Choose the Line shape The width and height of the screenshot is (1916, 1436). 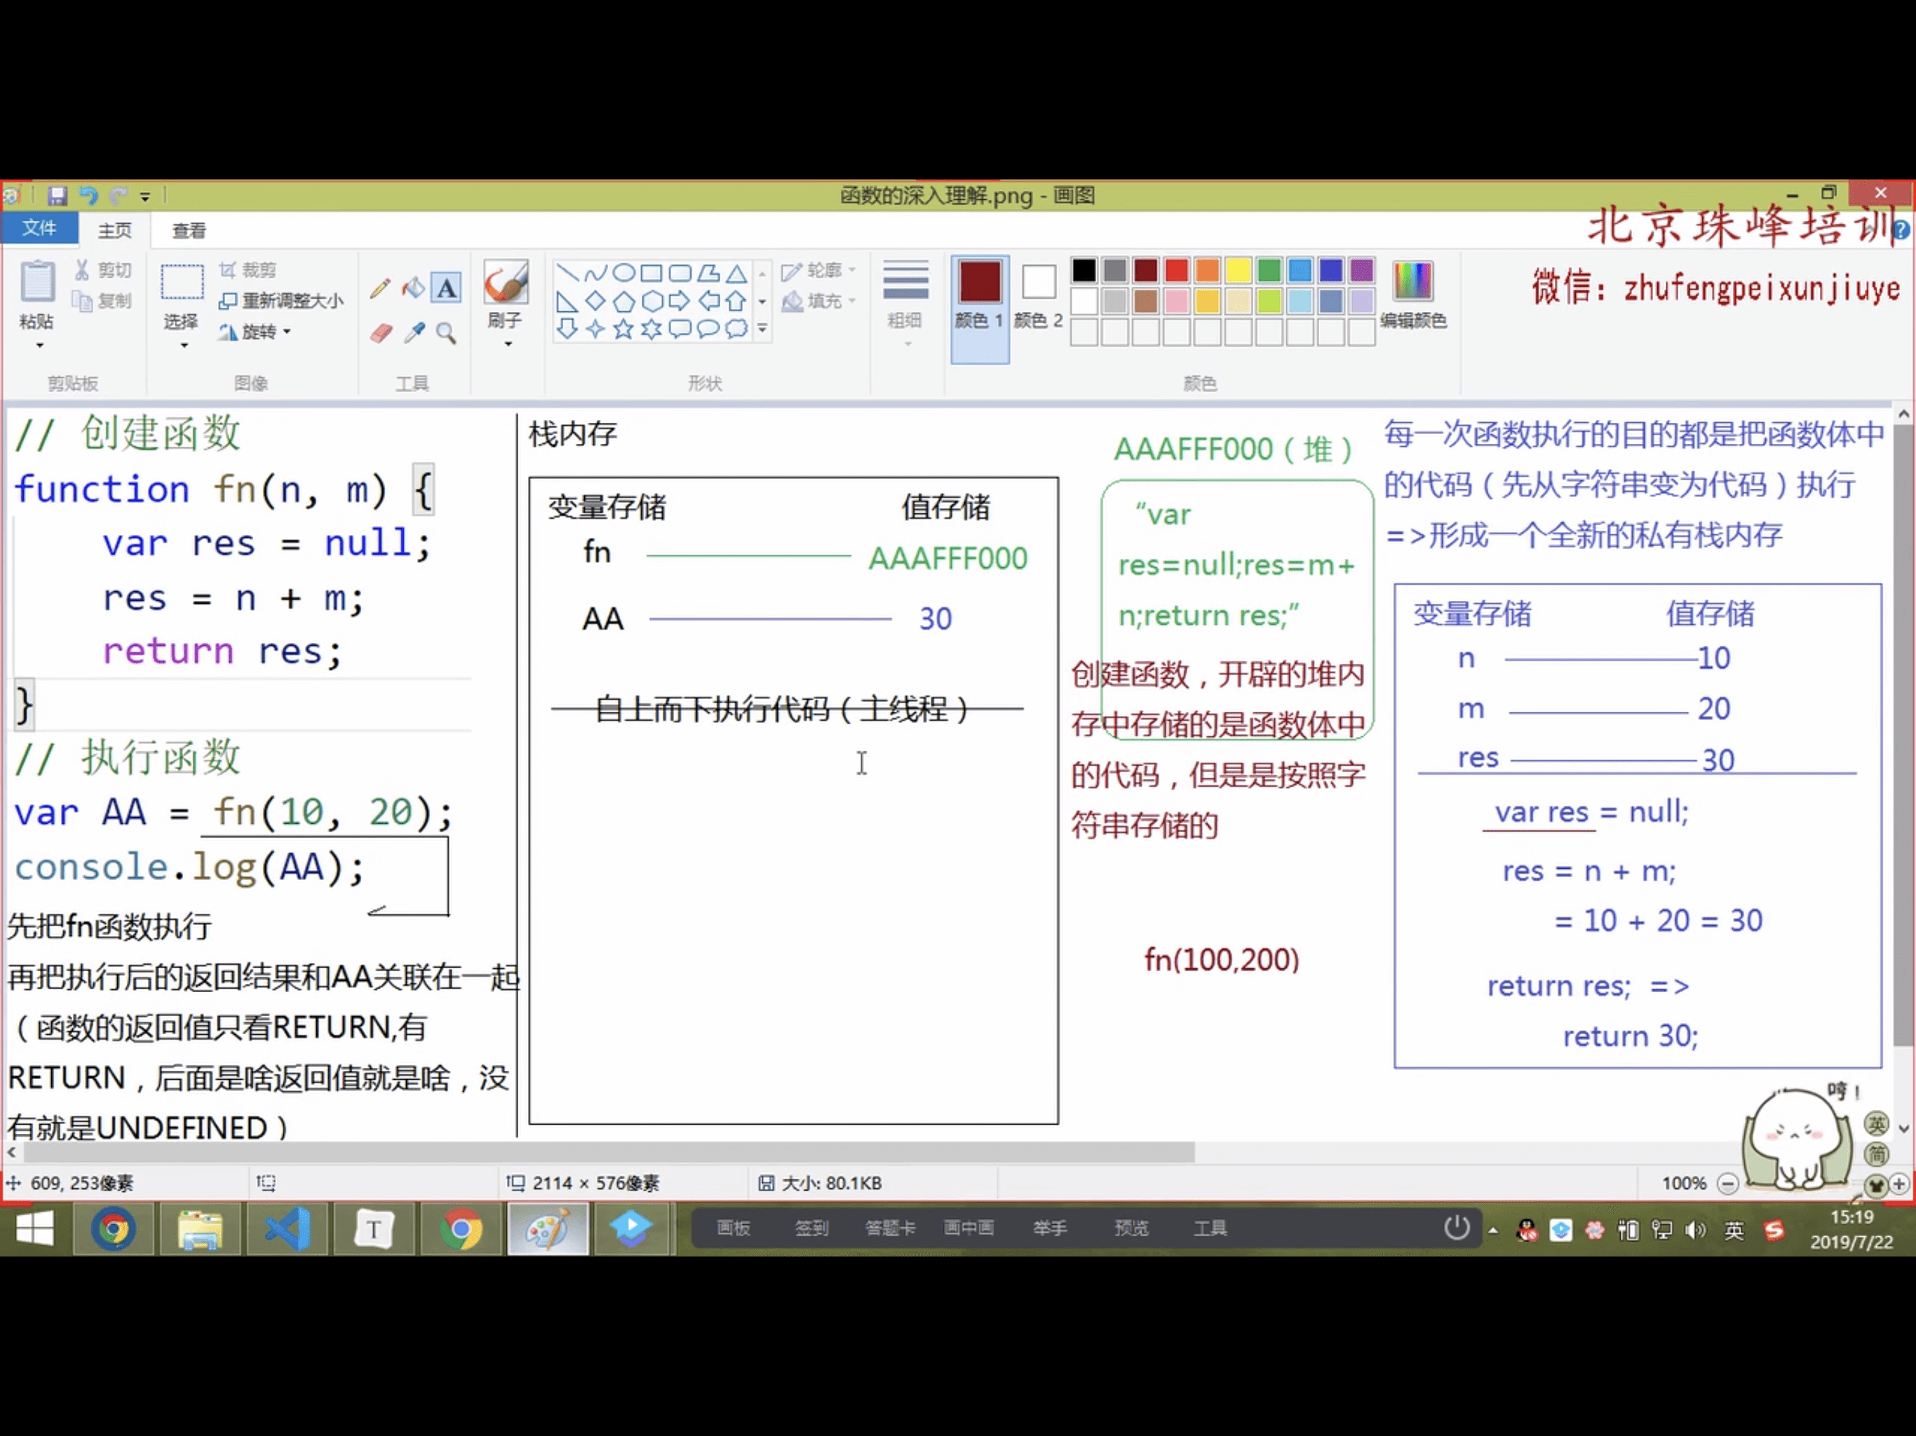pos(567,273)
